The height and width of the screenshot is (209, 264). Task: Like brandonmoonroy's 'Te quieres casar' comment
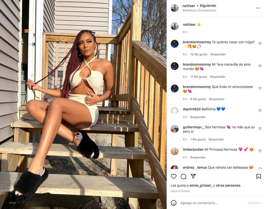click(260, 44)
